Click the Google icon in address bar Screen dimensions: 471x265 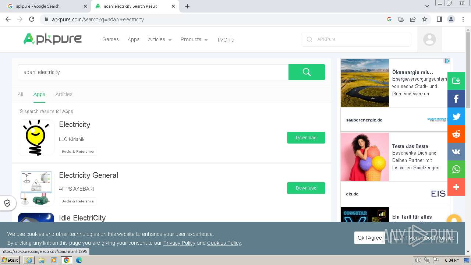click(389, 19)
